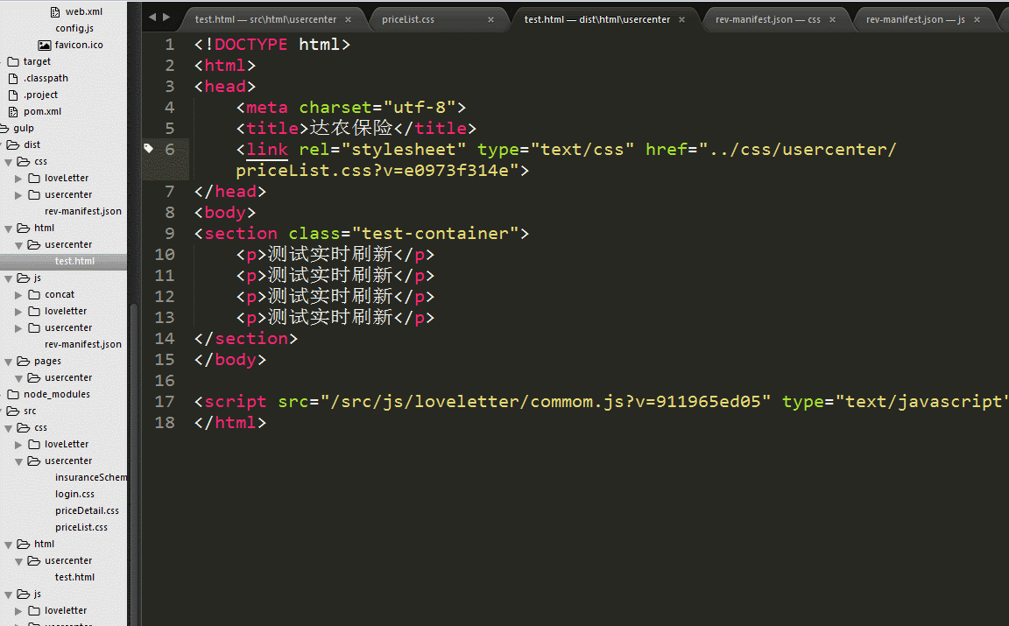Collapse the css folder under dist

point(9,162)
